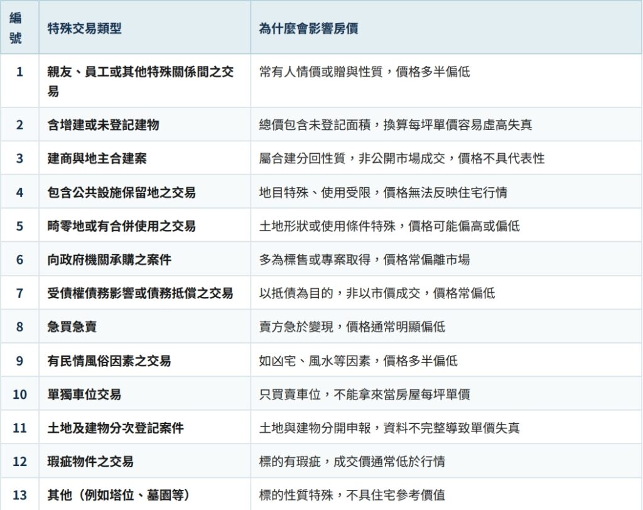Click the 其他（例如塔位、墓園等） cell

(x=145, y=495)
